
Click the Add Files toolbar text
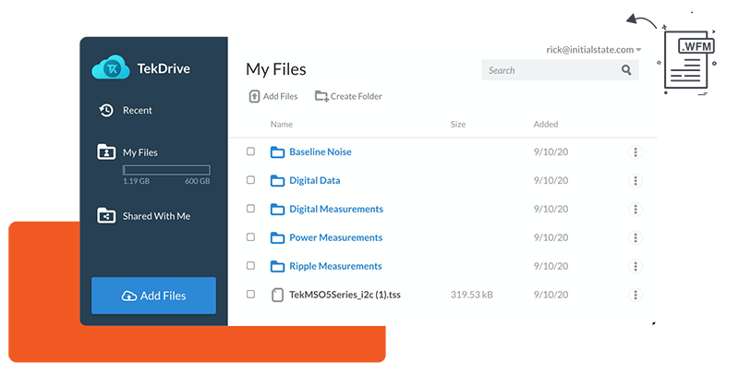(281, 96)
